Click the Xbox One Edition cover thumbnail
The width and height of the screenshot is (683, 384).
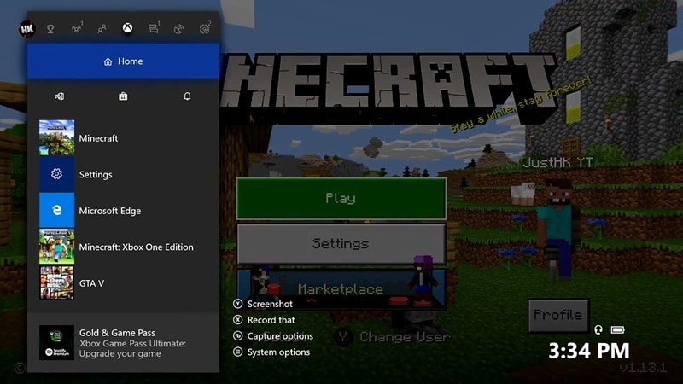(x=56, y=247)
